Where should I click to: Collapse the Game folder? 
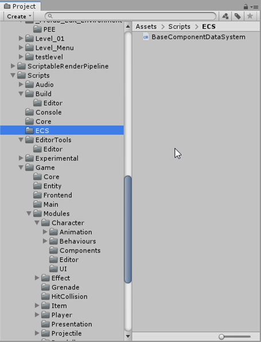coord(21,168)
